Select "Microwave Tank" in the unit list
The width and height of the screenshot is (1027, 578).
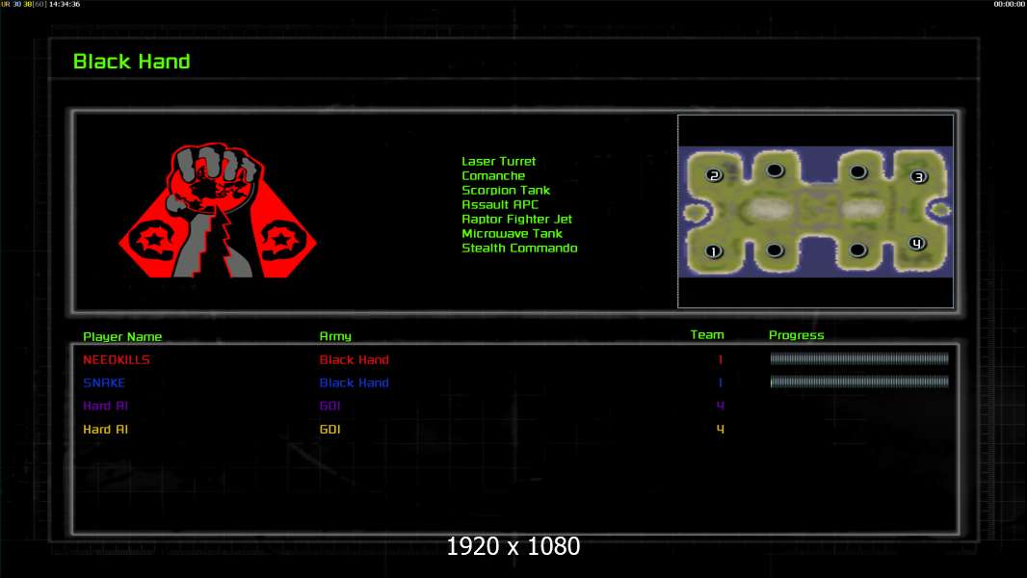pyautogui.click(x=512, y=233)
